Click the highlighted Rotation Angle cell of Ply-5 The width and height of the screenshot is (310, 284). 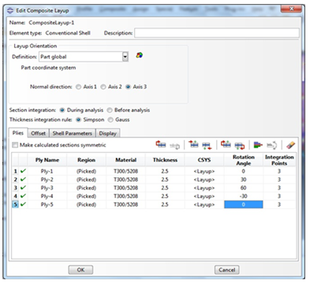(x=244, y=204)
